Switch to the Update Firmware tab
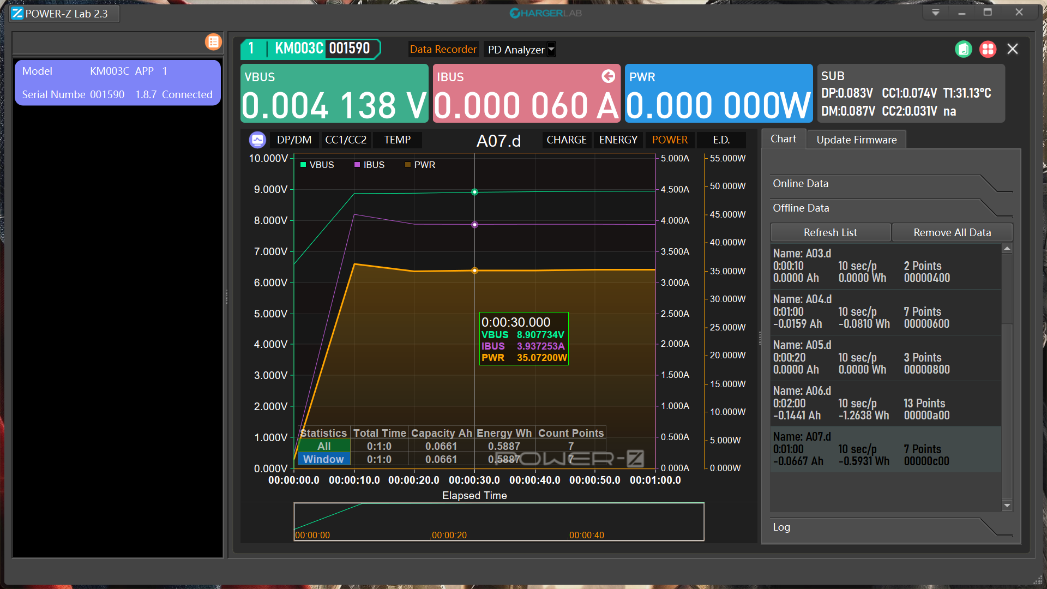The width and height of the screenshot is (1047, 589). 856,140
